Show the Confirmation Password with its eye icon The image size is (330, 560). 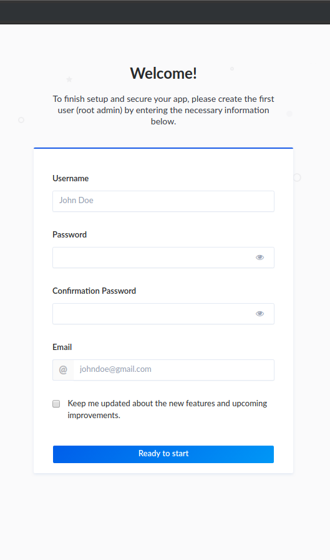point(260,314)
